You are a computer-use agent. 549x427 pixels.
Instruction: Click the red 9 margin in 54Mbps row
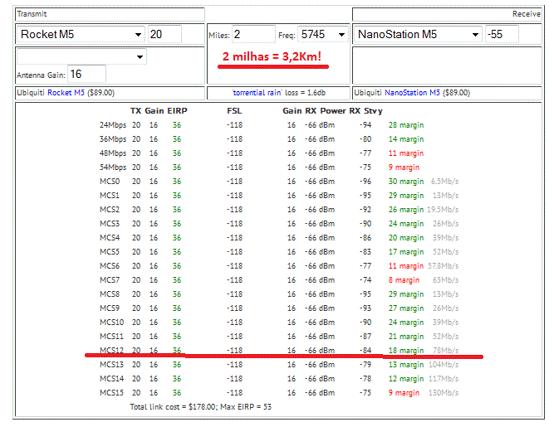405,167
